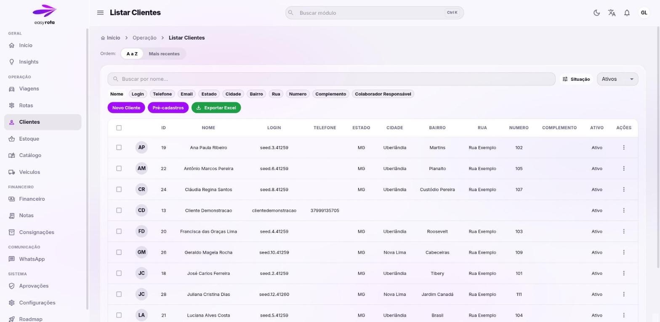The image size is (660, 322).
Task: Open the Situação filter options
Action: point(576,79)
